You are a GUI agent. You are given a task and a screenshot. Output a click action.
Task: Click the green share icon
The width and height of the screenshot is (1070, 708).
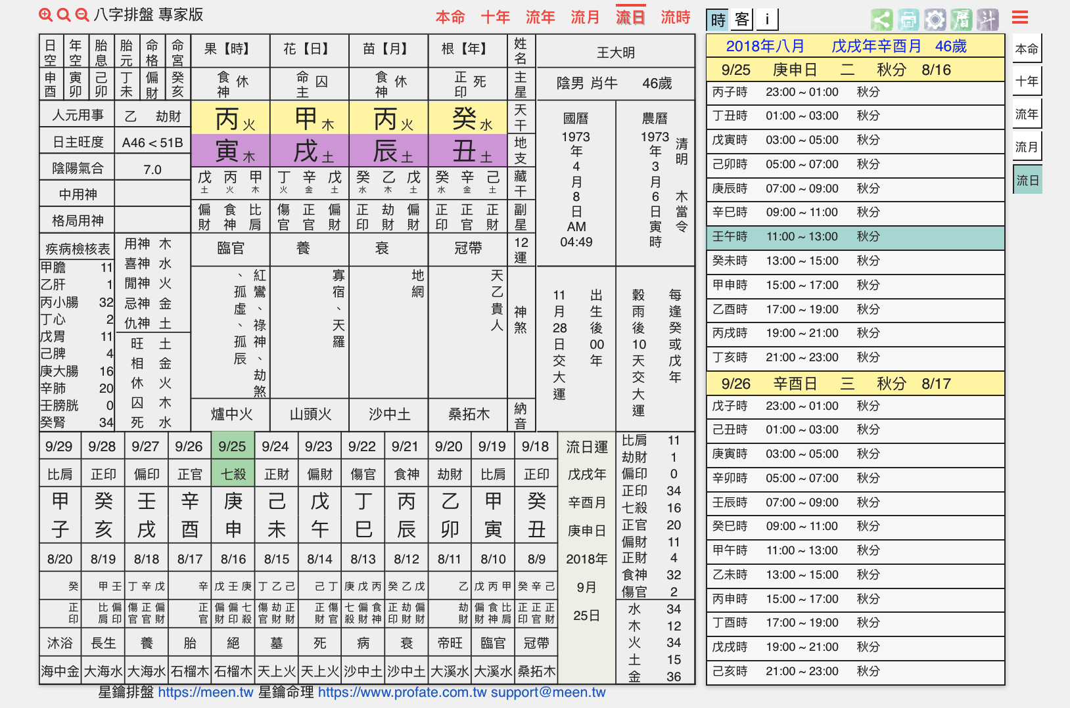(882, 20)
